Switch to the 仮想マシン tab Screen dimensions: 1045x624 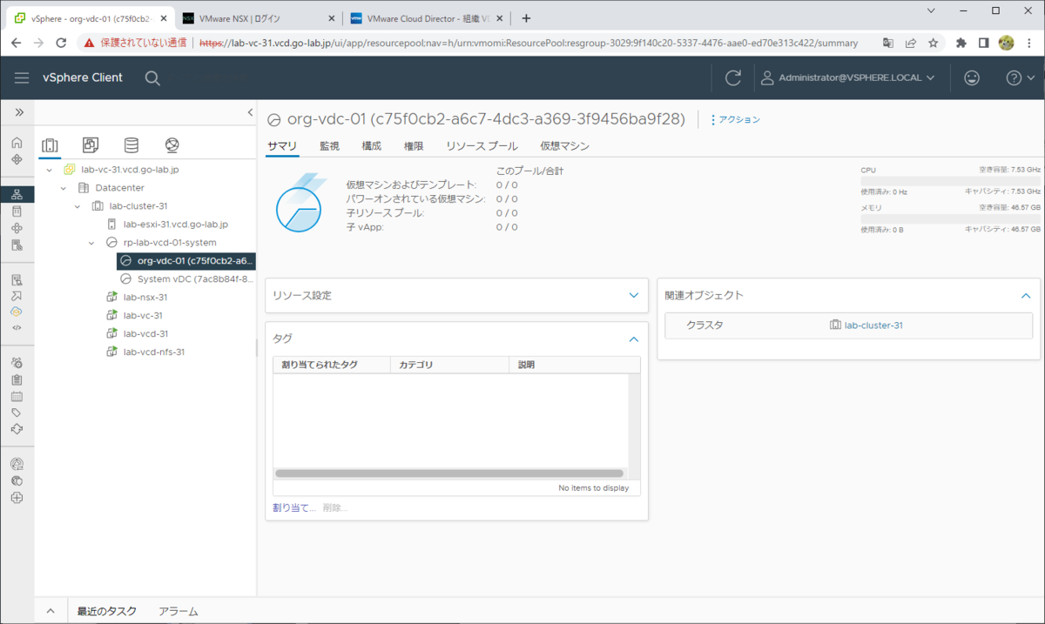pyautogui.click(x=564, y=146)
